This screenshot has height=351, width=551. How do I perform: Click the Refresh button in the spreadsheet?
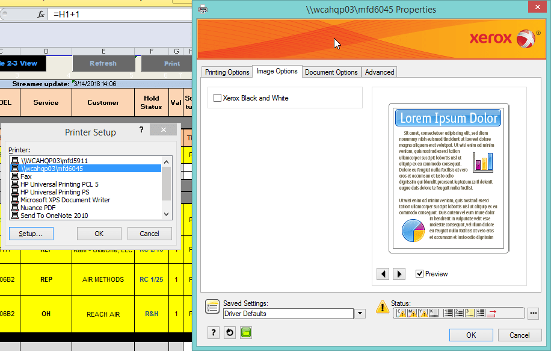103,63
